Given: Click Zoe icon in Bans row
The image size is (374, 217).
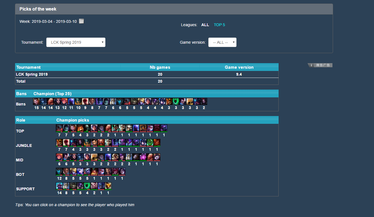Looking at the screenshot, I should [64, 101].
